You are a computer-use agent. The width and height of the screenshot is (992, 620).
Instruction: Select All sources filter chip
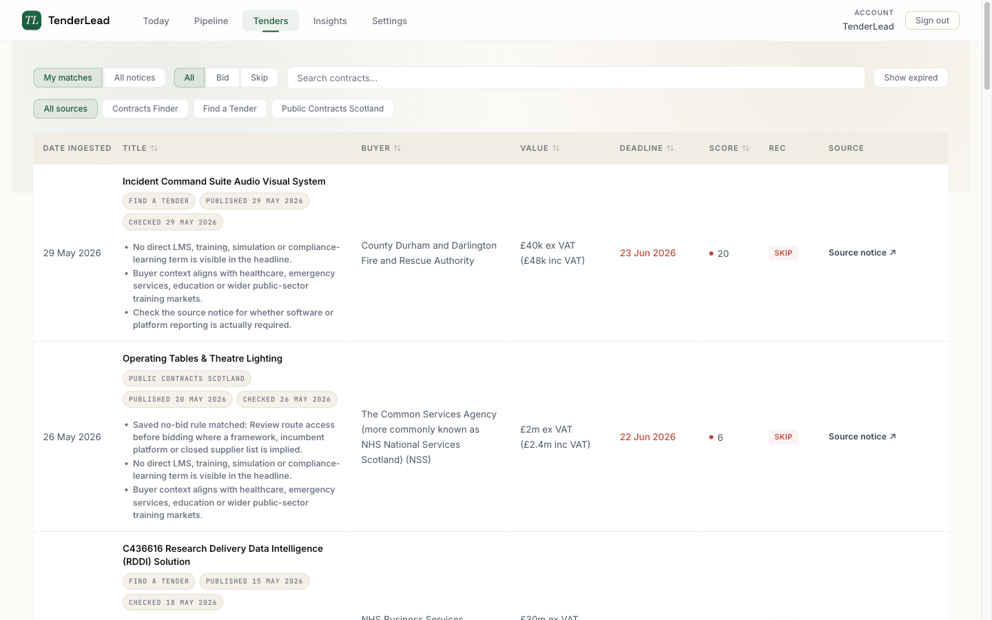(x=65, y=109)
